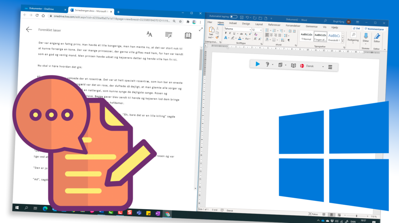Image resolution: width=399 pixels, height=223 pixels.
Task: Open the Layout ribbon tab
Action: click(259, 24)
